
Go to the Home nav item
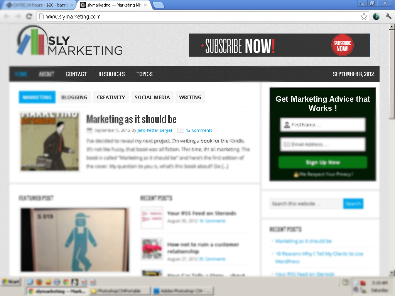tap(21, 74)
